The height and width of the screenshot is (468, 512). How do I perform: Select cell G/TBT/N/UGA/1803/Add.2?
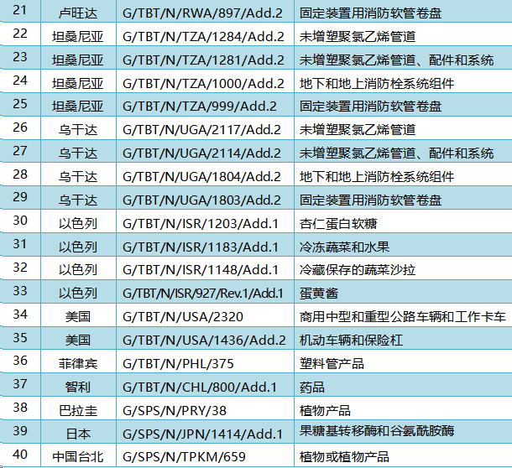pyautogui.click(x=205, y=198)
